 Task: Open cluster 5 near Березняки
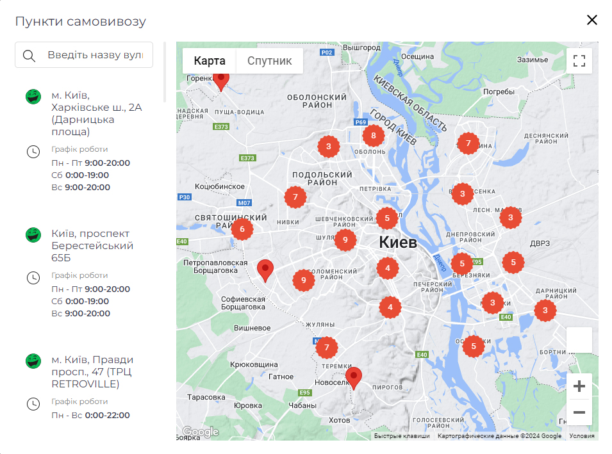click(x=462, y=264)
